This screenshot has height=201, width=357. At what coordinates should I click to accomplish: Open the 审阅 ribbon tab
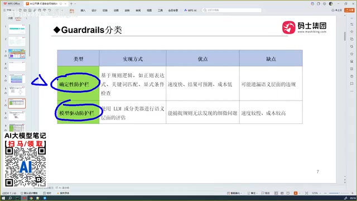138,11
